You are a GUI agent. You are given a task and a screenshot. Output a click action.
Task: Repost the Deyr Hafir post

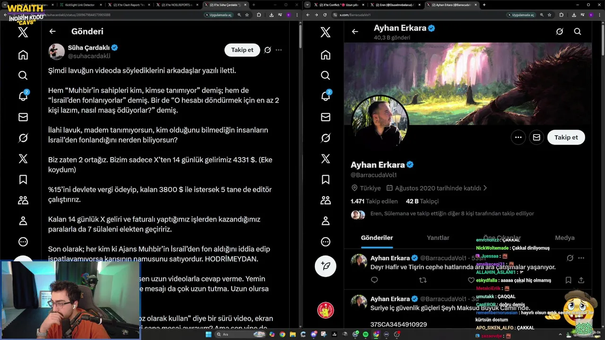coord(423,280)
